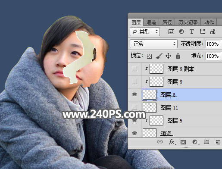Select layer named 图层 5
The width and height of the screenshot is (222, 169).
(x=175, y=121)
